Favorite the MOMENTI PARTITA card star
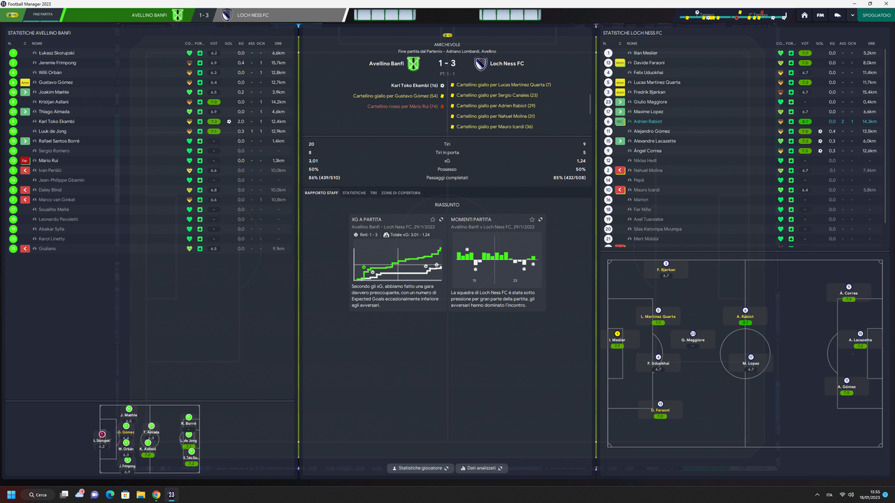 click(x=532, y=219)
